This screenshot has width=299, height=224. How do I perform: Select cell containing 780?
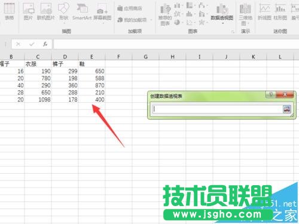38,78
